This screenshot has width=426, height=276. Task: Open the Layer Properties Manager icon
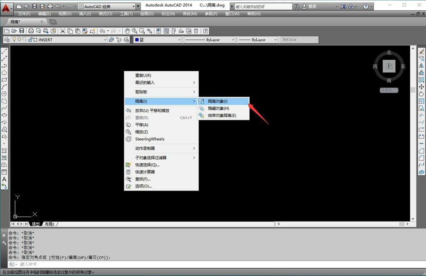point(7,39)
